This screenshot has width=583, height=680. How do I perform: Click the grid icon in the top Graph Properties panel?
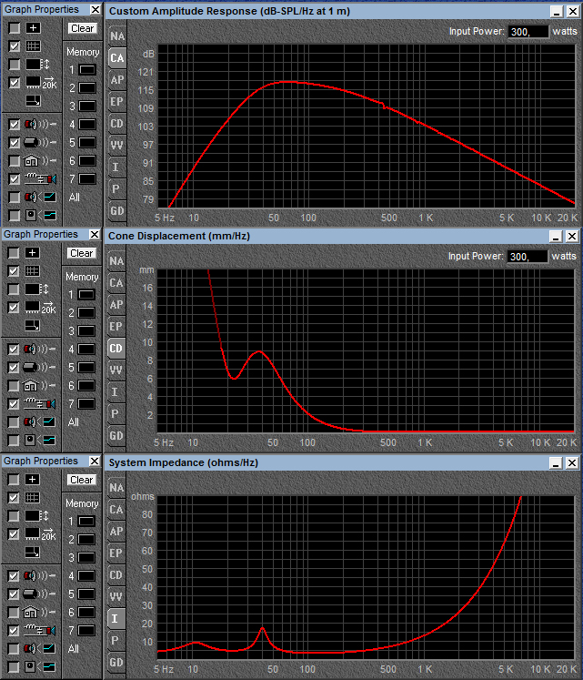(33, 46)
